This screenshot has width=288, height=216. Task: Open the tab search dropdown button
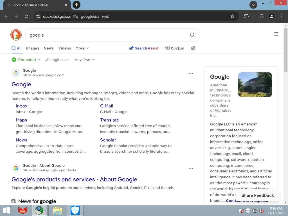tap(253, 5)
